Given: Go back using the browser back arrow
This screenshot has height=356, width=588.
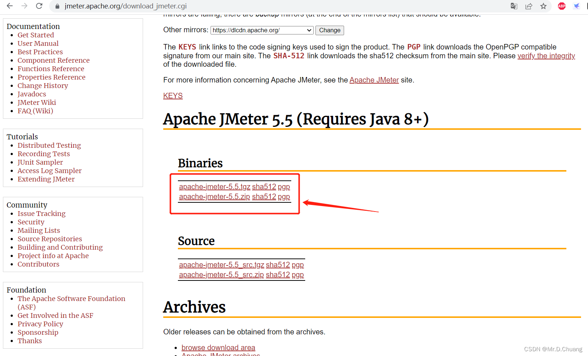Looking at the screenshot, I should click(x=10, y=6).
